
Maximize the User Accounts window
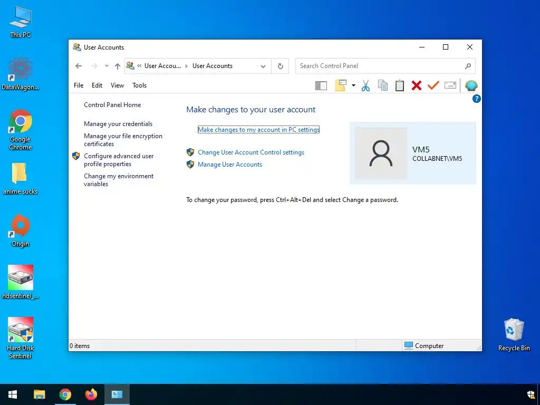[446, 47]
